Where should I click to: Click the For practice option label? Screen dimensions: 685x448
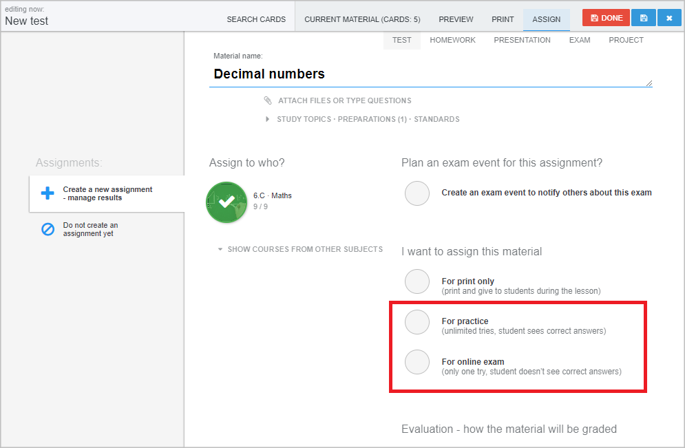[x=465, y=321]
